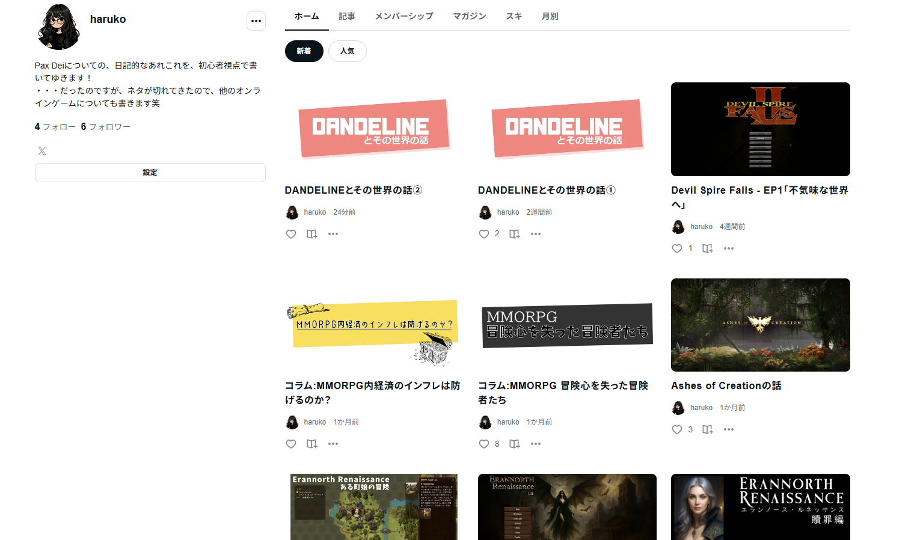920x540 pixels.
Task: Open more options menu on Ashes of Creation post
Action: click(729, 429)
